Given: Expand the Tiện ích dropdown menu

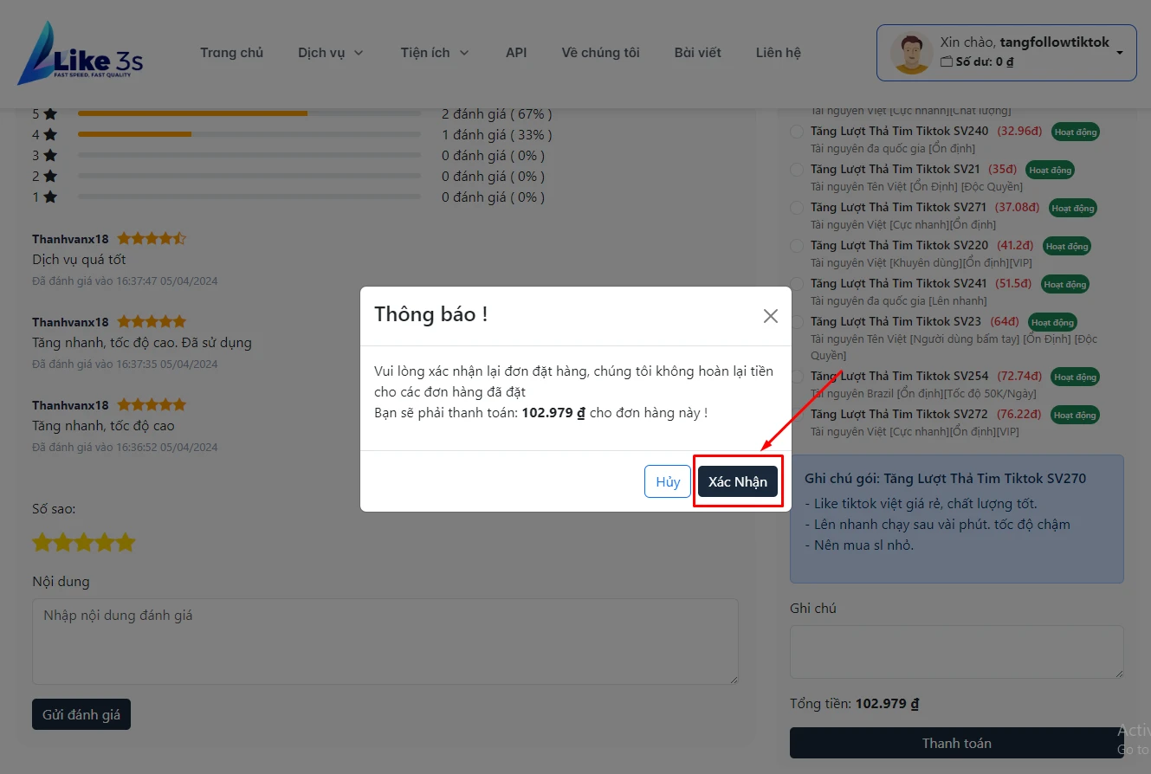Looking at the screenshot, I should pyautogui.click(x=435, y=53).
